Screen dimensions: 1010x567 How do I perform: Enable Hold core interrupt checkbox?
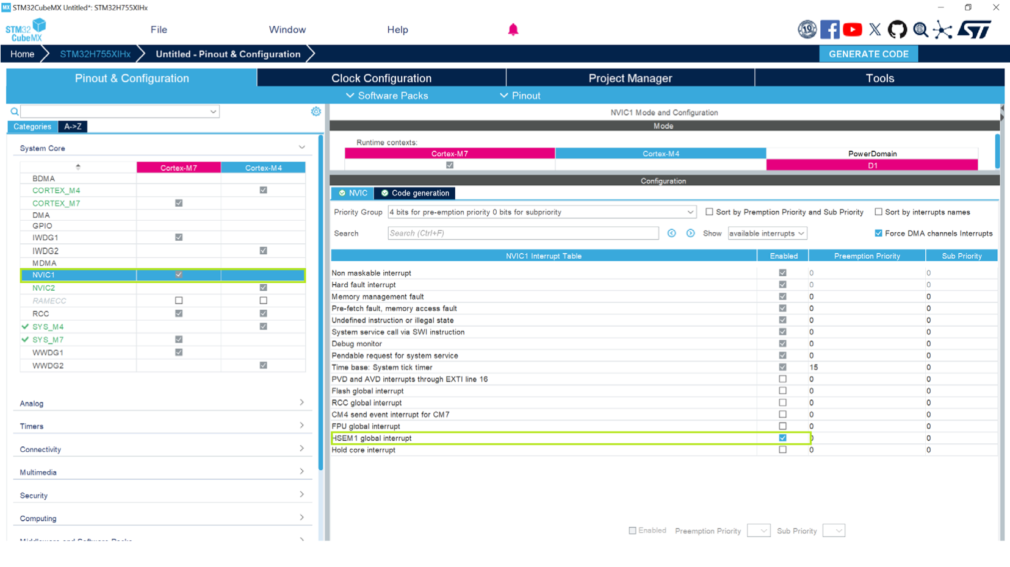[782, 450]
